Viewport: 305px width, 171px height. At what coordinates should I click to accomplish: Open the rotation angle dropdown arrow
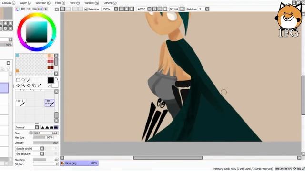149,9
